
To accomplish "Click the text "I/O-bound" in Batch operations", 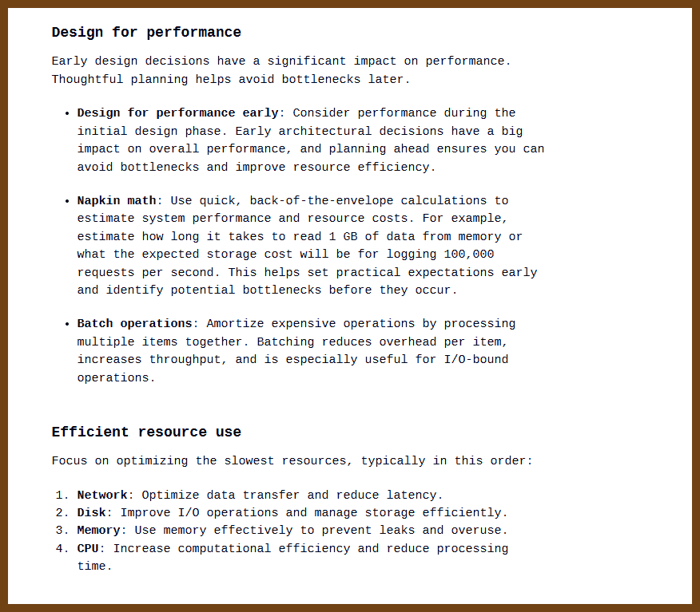I will (x=475, y=360).
